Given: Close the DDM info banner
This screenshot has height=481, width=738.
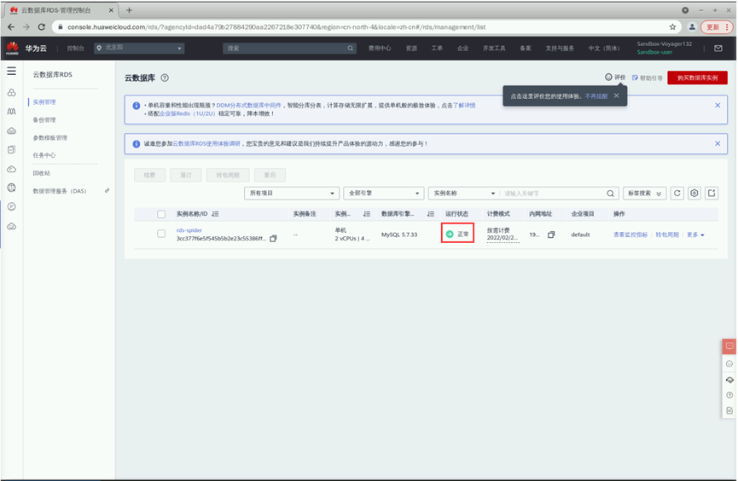Looking at the screenshot, I should (718, 106).
